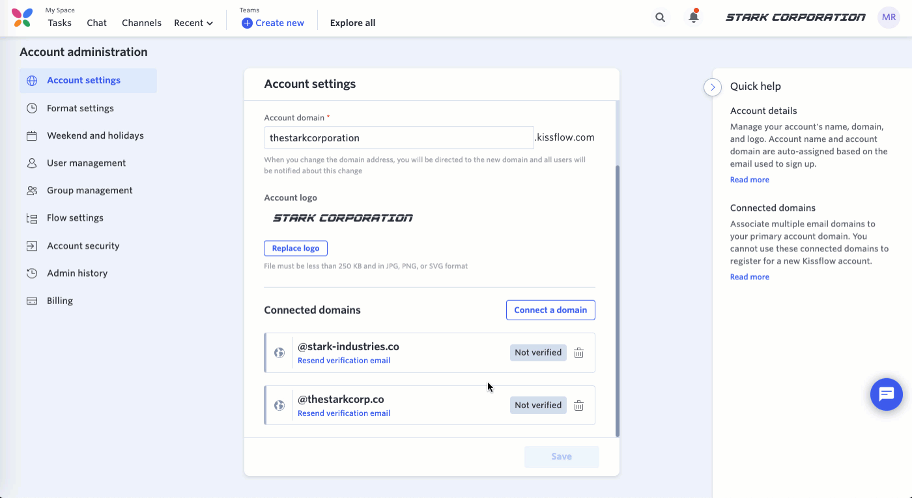Screen dimensions: 912x498
Task: Resend verification email for @stark-industries.co
Action: point(344,361)
